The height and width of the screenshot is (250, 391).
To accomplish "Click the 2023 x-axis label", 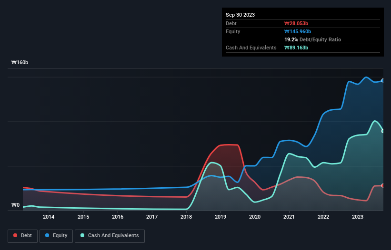I will (358, 217).
